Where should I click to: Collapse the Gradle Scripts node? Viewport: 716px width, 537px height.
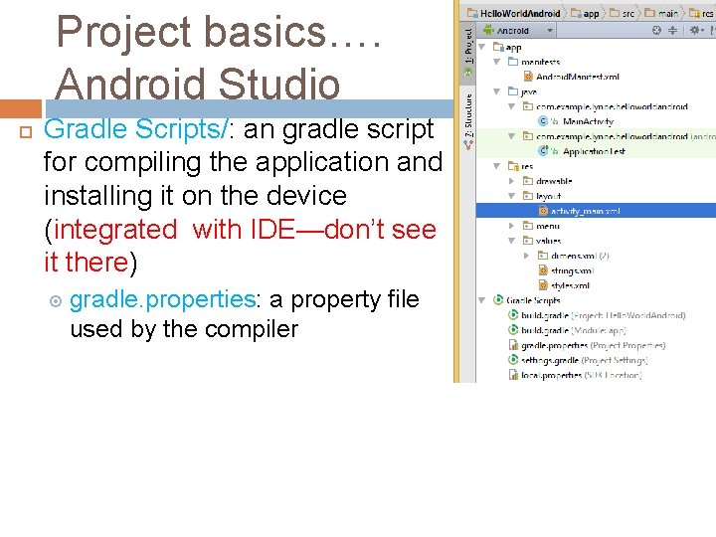click(481, 300)
